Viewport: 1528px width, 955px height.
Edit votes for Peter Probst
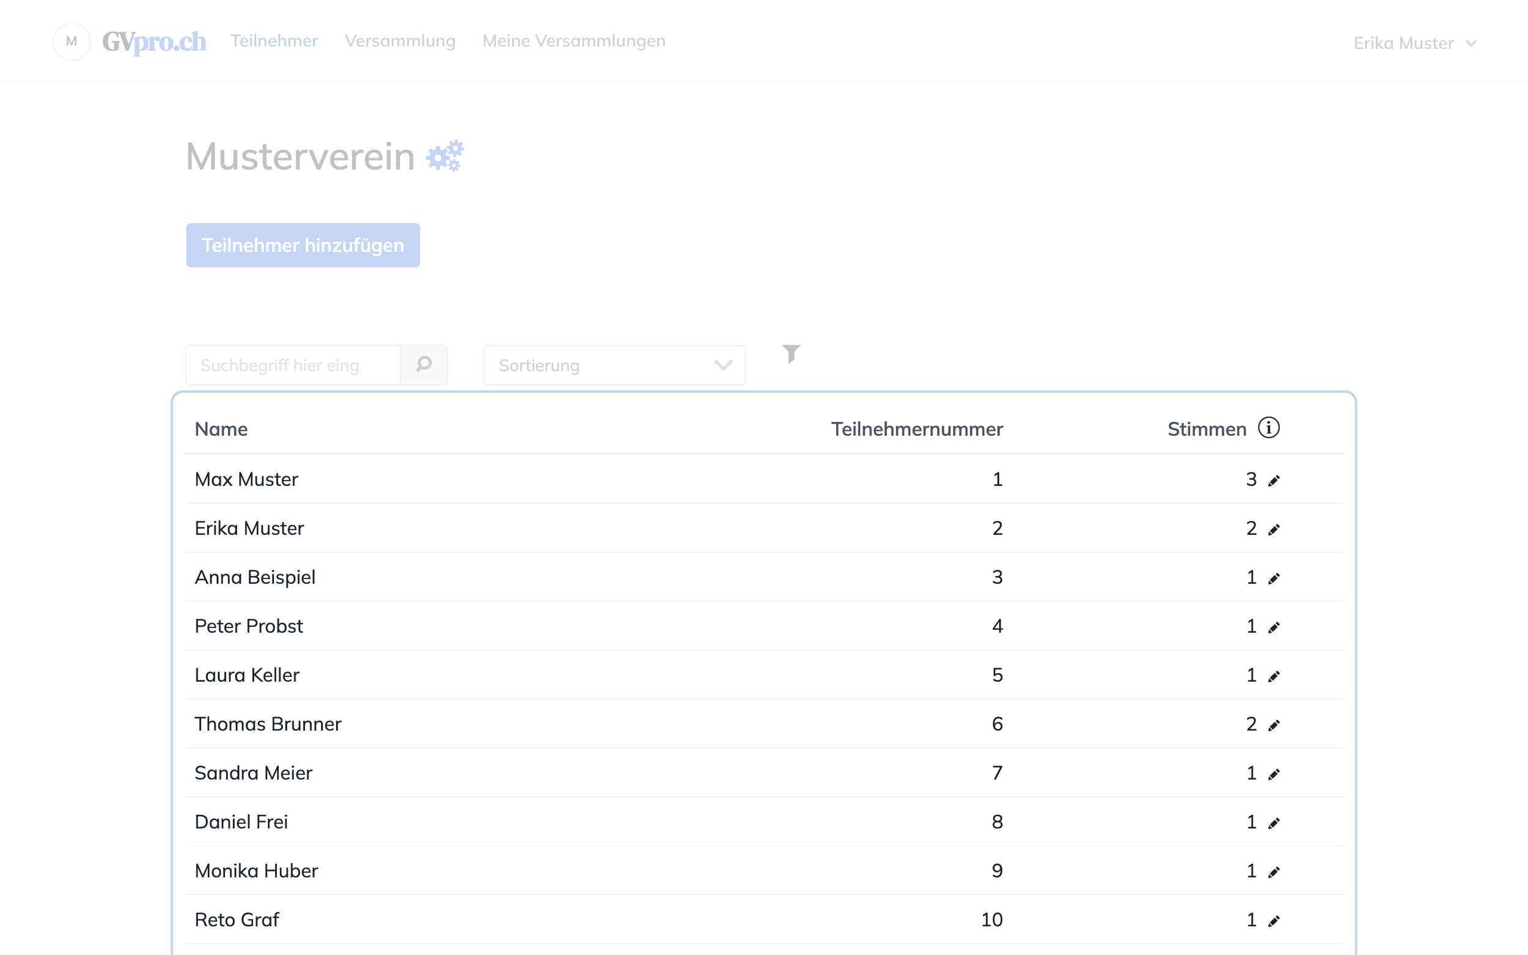(x=1274, y=627)
